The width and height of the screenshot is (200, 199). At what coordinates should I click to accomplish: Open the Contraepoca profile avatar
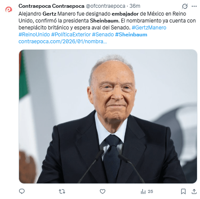tap(9, 10)
